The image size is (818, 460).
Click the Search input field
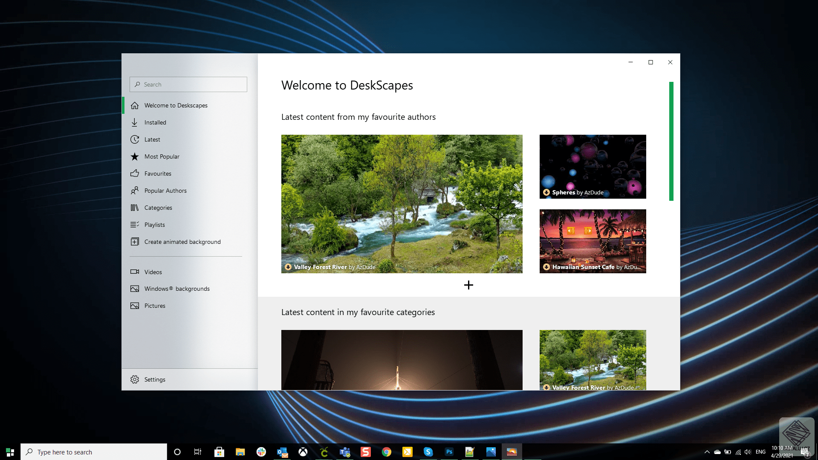(188, 84)
